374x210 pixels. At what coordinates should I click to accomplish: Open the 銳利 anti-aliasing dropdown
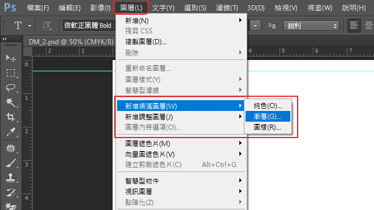[x=311, y=25]
